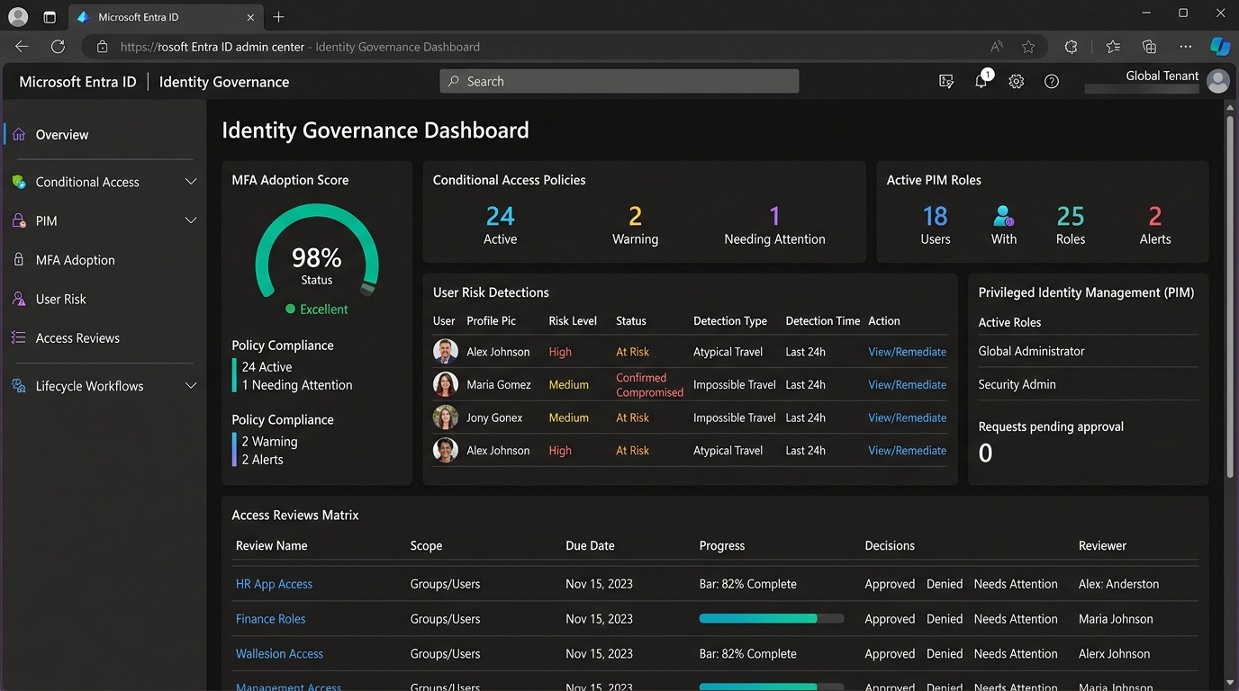
Task: Open the browser Collections icon
Action: pos(1149,47)
